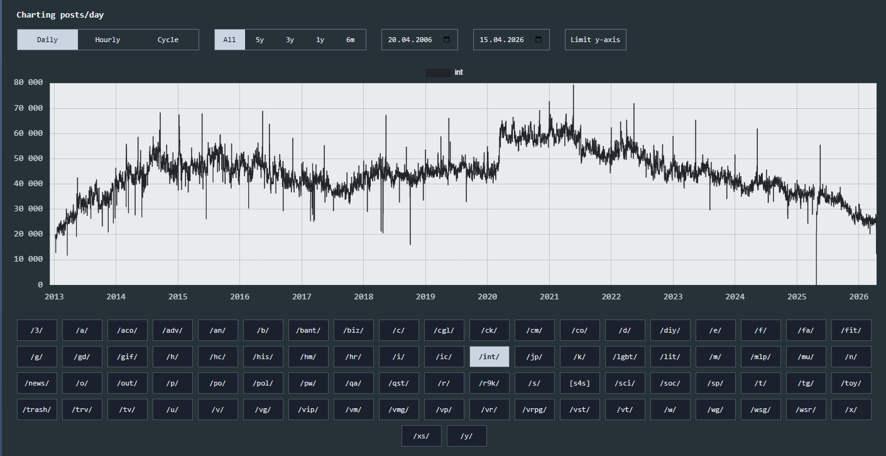Viewport: 886px width, 456px height.
Task: Toggle the int legend color box
Action: (x=439, y=72)
